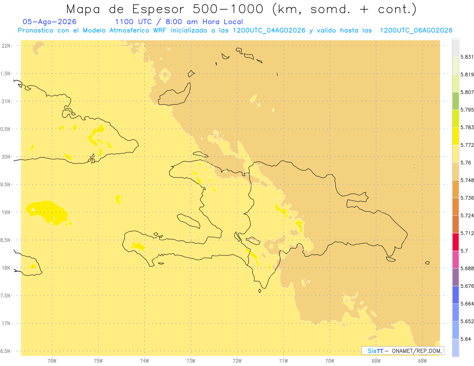The height and width of the screenshot is (366, 474).
Task: Click the legend value 5.76
Action: [466, 163]
